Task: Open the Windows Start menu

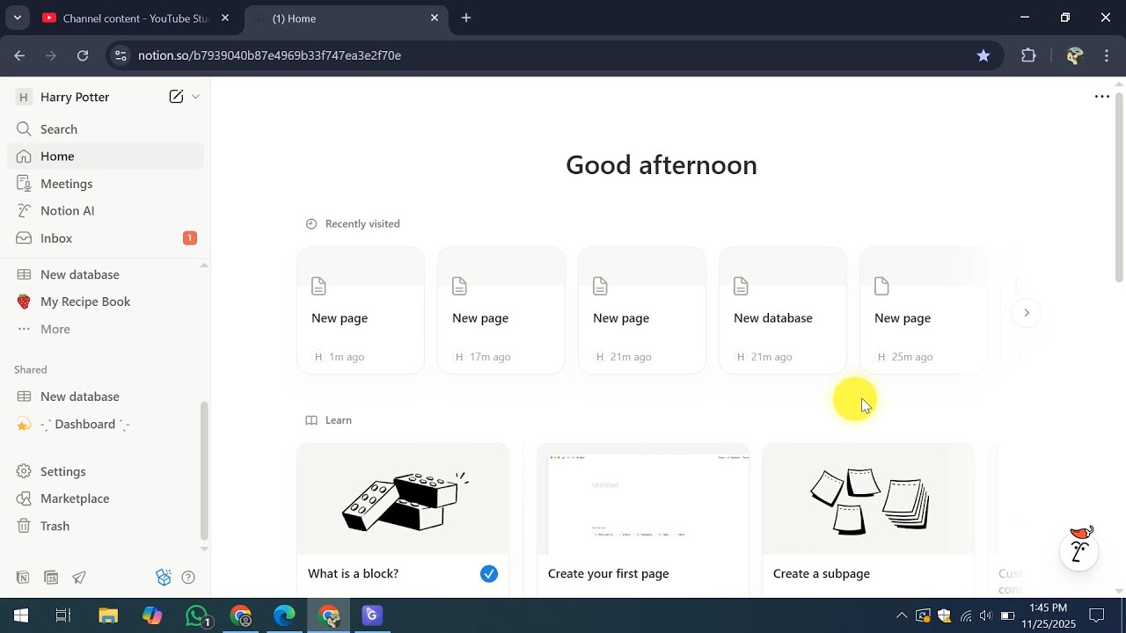Action: click(21, 615)
